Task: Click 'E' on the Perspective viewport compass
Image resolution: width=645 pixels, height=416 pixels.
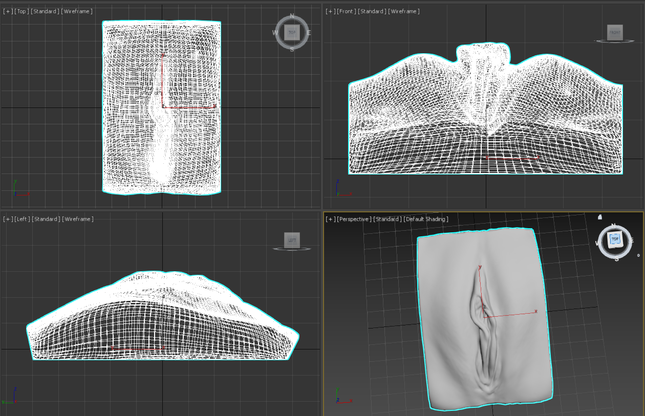Action: coord(632,240)
